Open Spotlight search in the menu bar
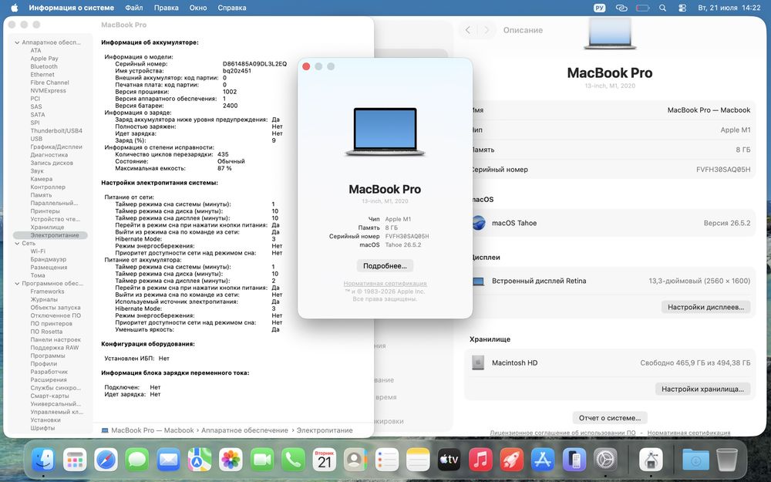This screenshot has height=482, width=771. (663, 8)
